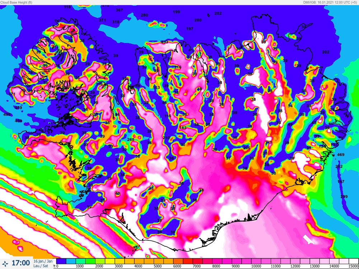Select the dark blue legend swatch
The width and height of the screenshot is (359, 269).
point(61,261)
